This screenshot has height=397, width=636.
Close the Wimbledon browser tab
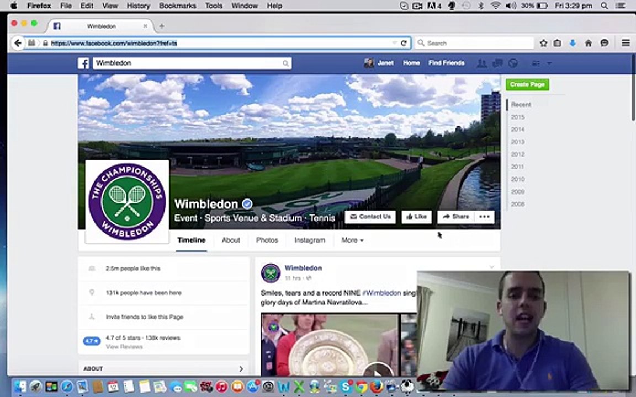coord(145,26)
